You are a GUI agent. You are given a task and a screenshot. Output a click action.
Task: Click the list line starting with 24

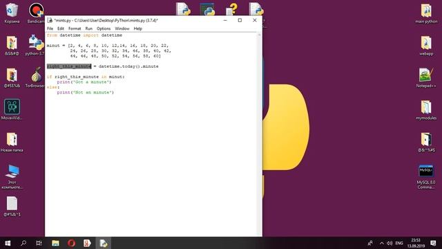point(121,50)
